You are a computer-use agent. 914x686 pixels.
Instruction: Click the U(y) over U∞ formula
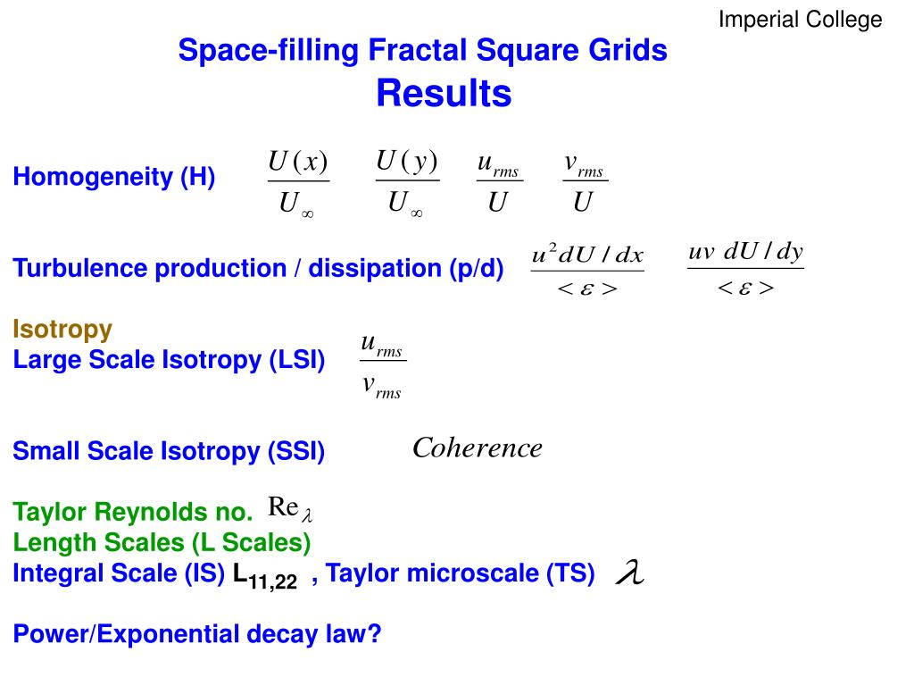coord(407,183)
